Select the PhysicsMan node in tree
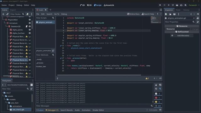Viewport: 201px width, 113px height. coord(13,20)
